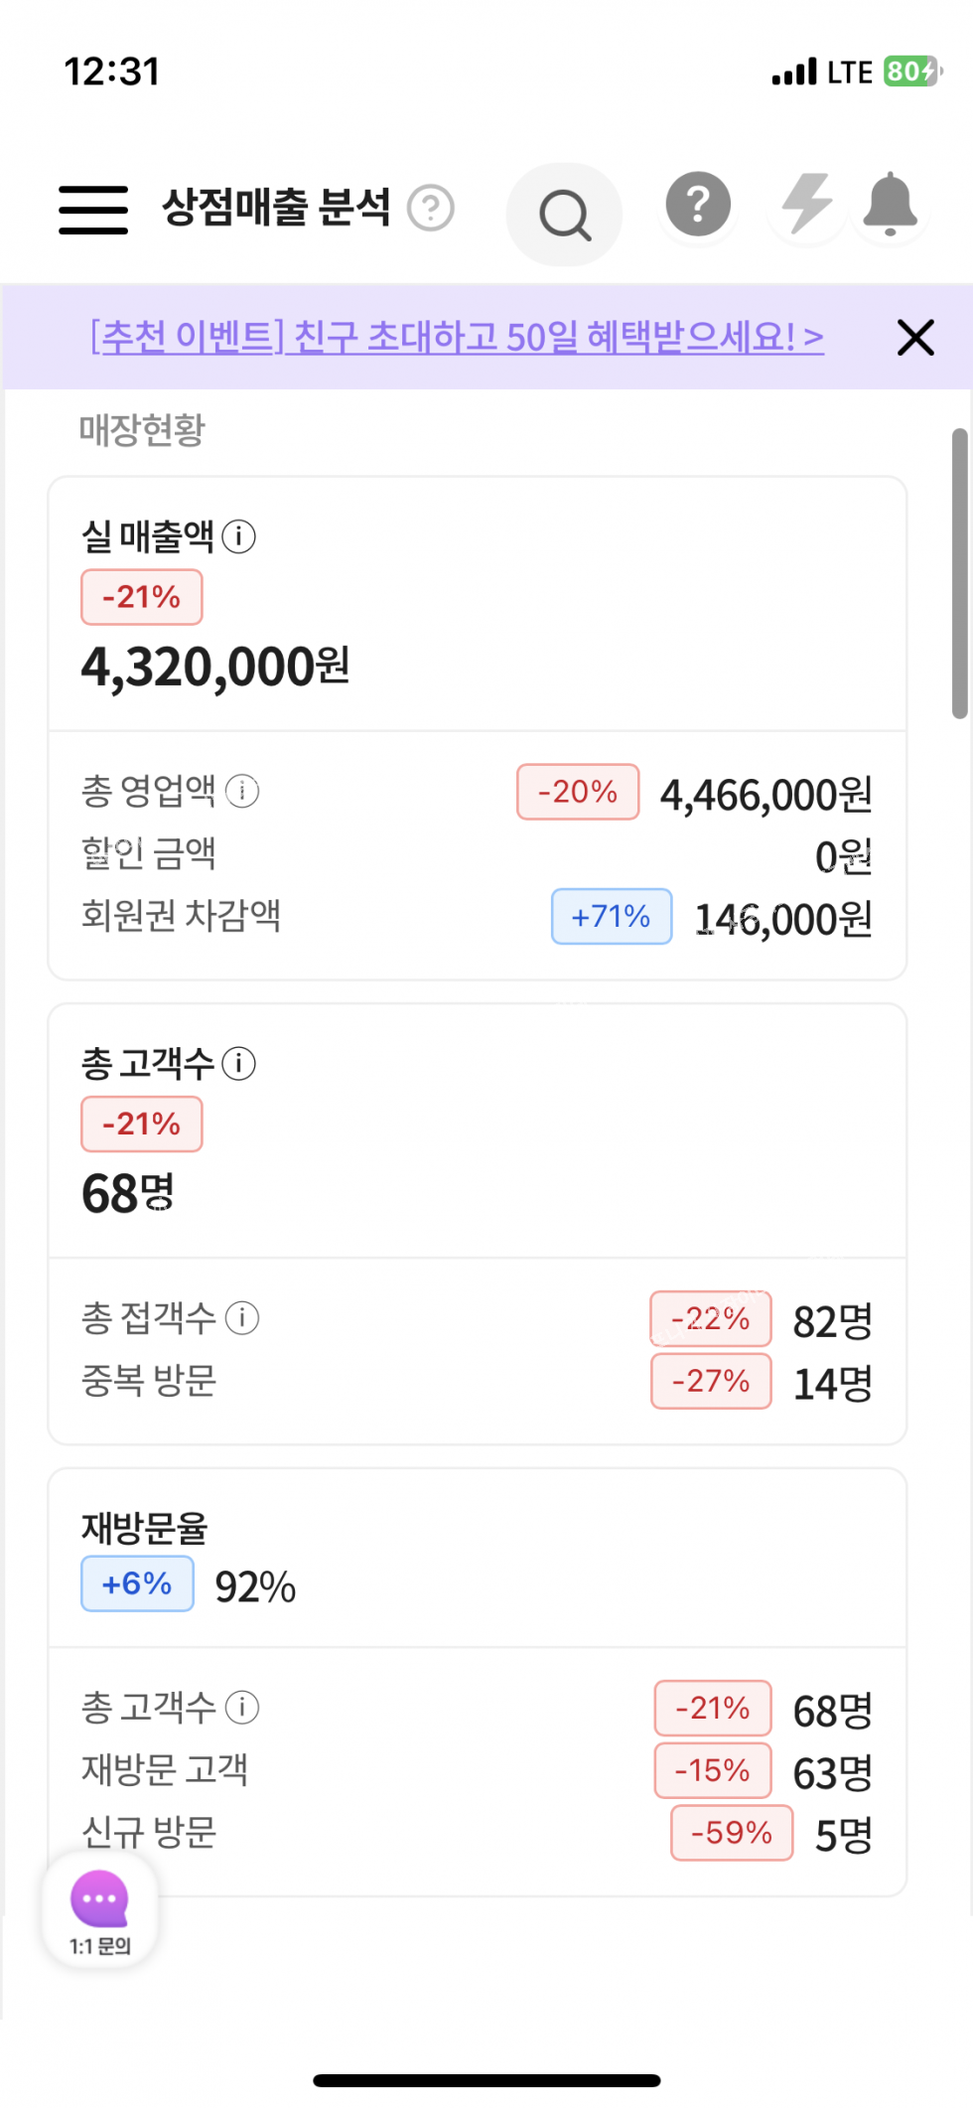Open the notifications bell
This screenshot has width=973, height=2108.
[890, 205]
